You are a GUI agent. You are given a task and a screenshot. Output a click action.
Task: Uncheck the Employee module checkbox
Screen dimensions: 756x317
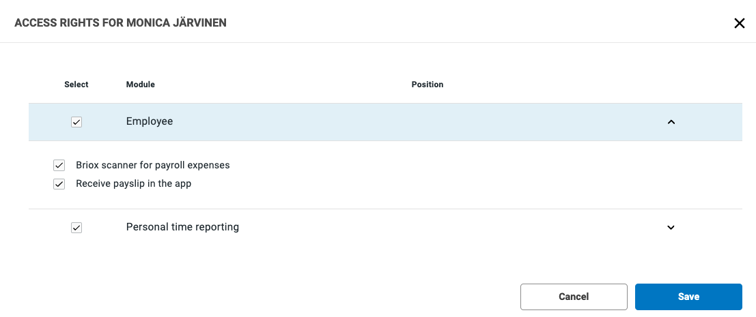click(76, 122)
